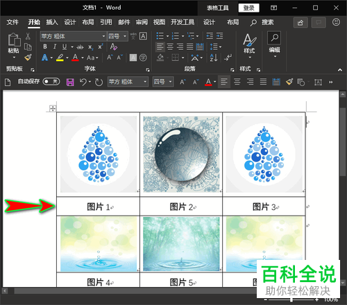
Task: Select the 图片 2 caption cell
Action: tap(181, 207)
